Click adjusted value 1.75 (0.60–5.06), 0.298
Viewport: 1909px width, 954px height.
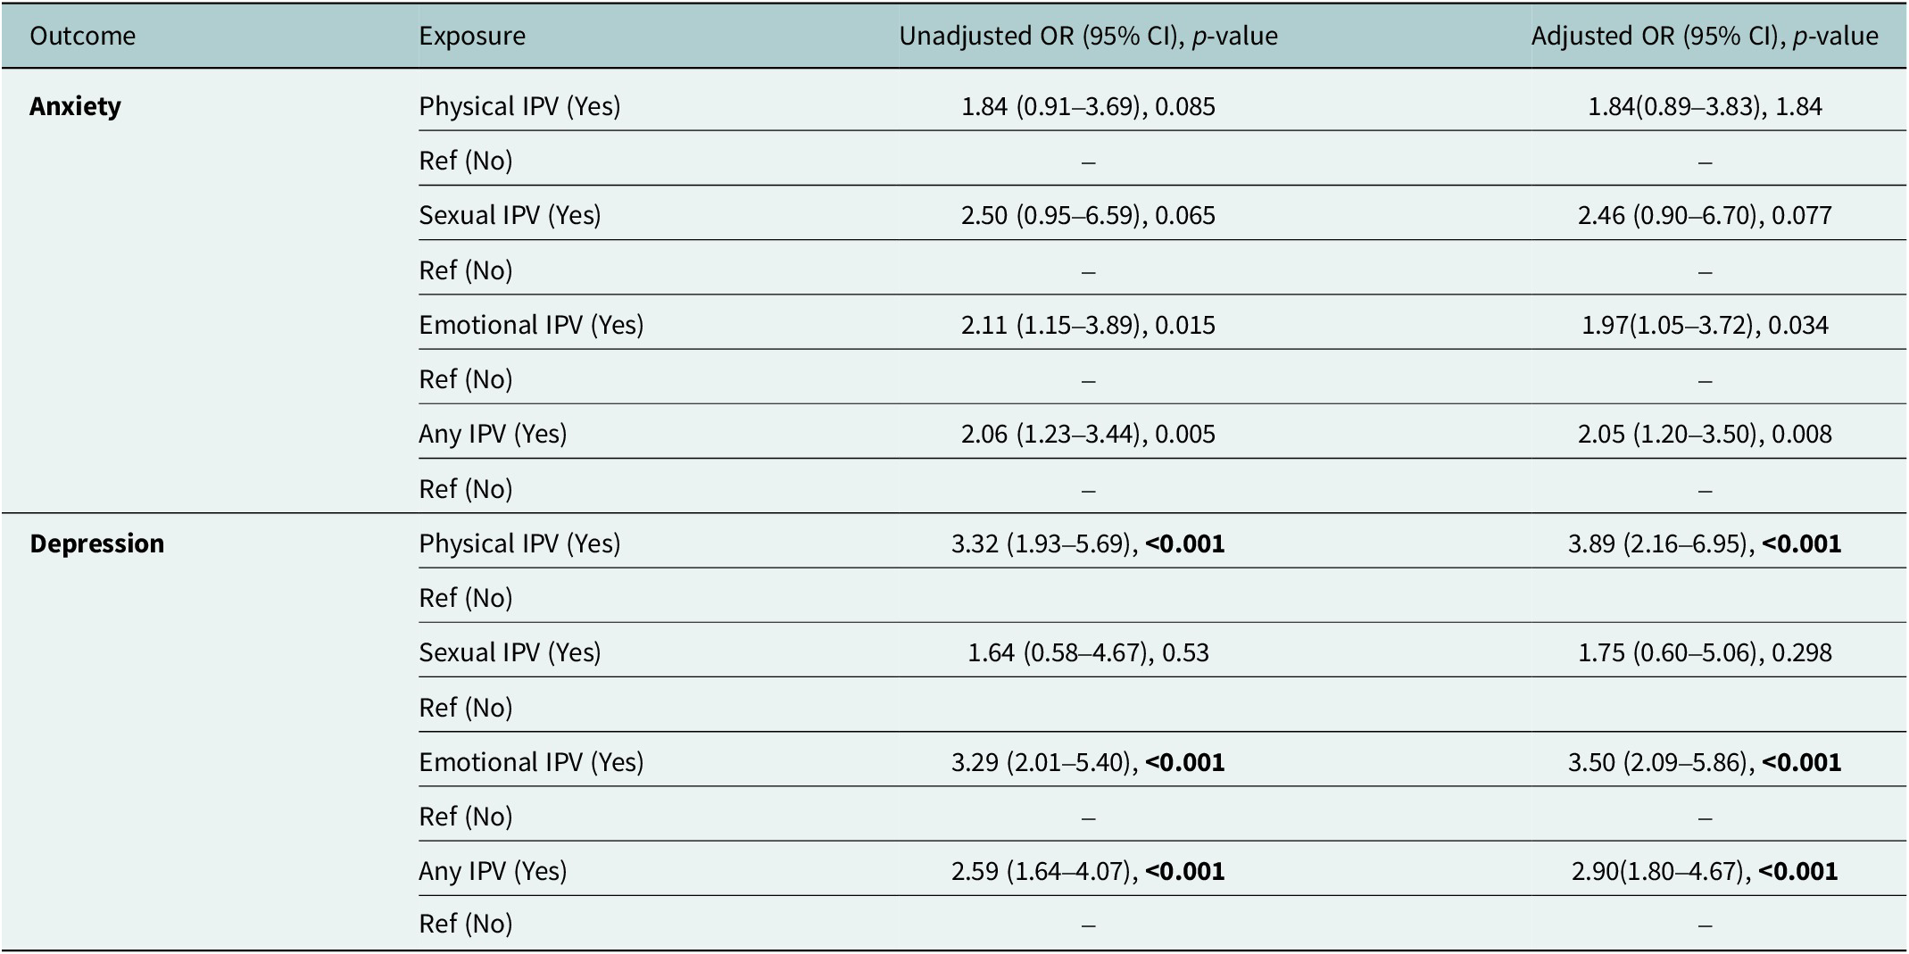tap(1705, 652)
